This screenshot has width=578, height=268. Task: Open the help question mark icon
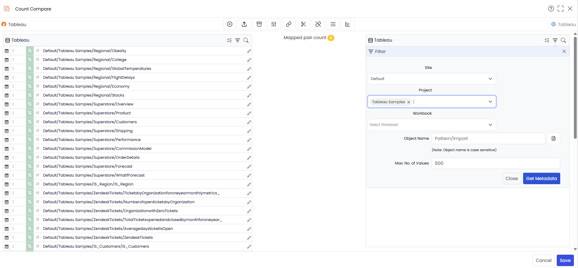coord(551,9)
